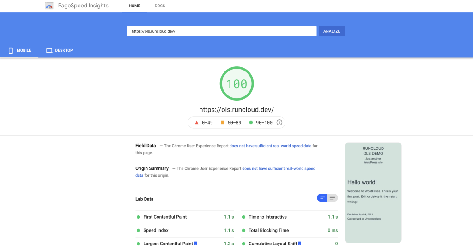The height and width of the screenshot is (250, 473).
Task: Click the URL input field
Action: [222, 31]
